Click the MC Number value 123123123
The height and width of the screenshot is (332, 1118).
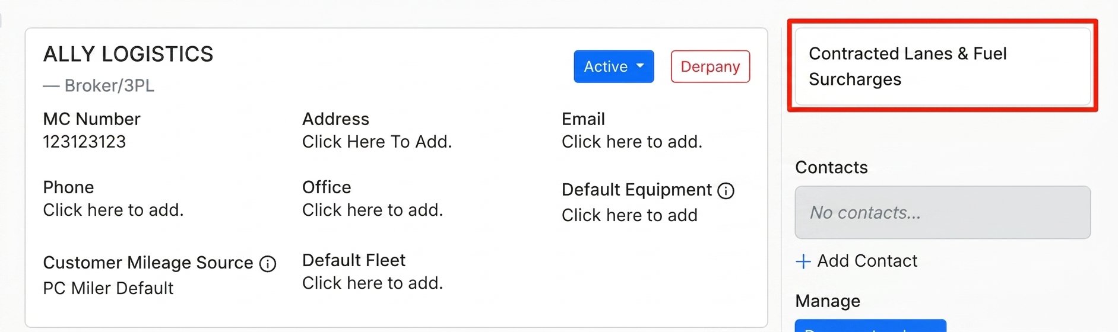coord(84,142)
